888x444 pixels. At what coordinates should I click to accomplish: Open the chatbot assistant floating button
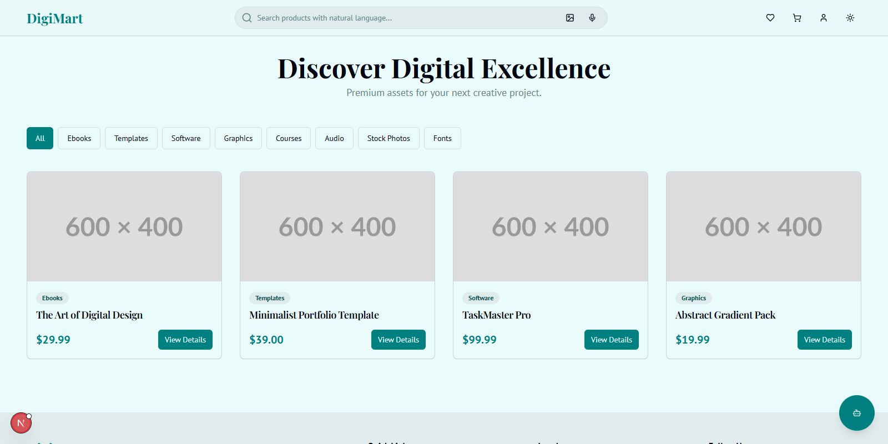coord(856,413)
